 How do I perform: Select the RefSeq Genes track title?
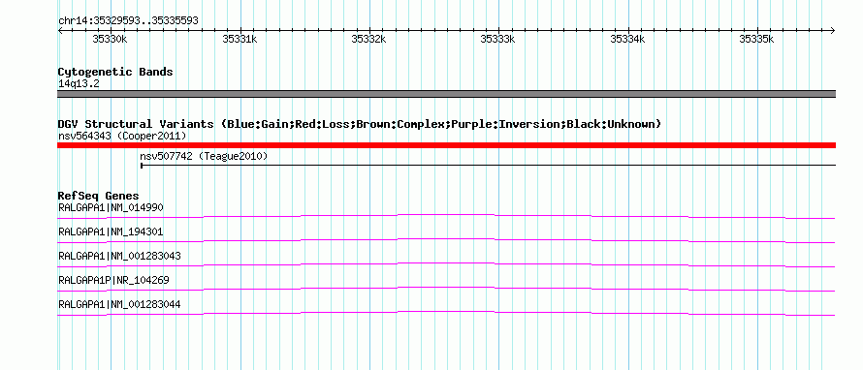[99, 196]
